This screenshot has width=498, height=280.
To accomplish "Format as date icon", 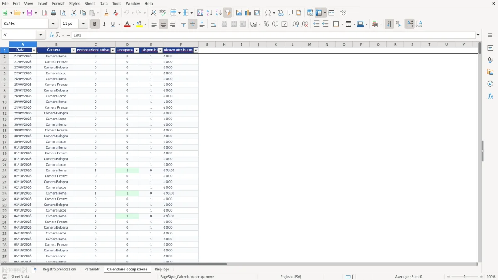I will tap(285, 24).
